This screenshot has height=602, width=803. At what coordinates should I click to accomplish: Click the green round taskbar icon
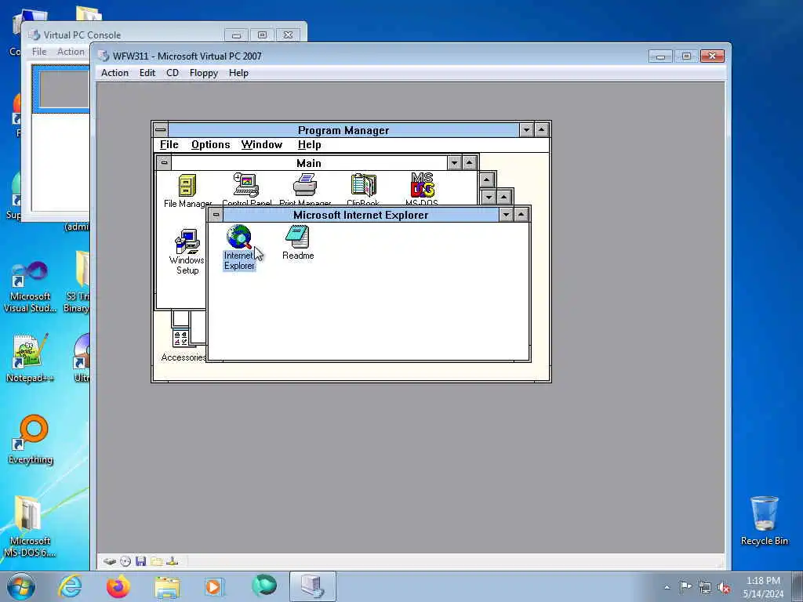pos(263,586)
